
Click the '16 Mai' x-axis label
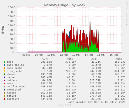[x=114, y=55]
